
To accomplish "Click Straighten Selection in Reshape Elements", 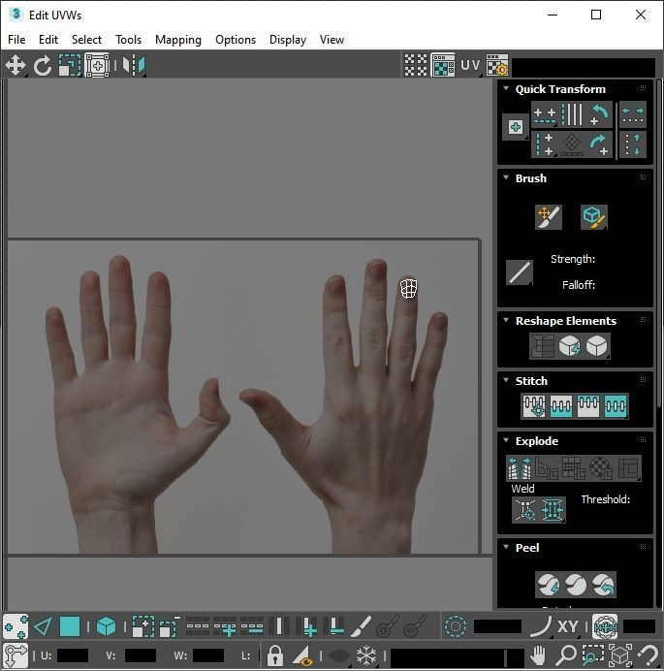I will (543, 346).
